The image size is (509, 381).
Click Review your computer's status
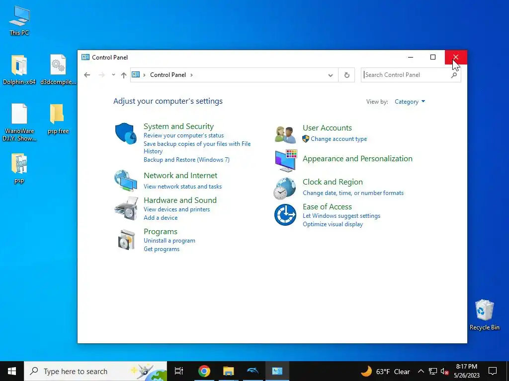[x=183, y=135]
